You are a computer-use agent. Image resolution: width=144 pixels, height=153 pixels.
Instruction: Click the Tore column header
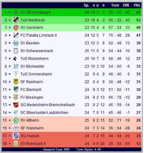click(x=115, y=5)
